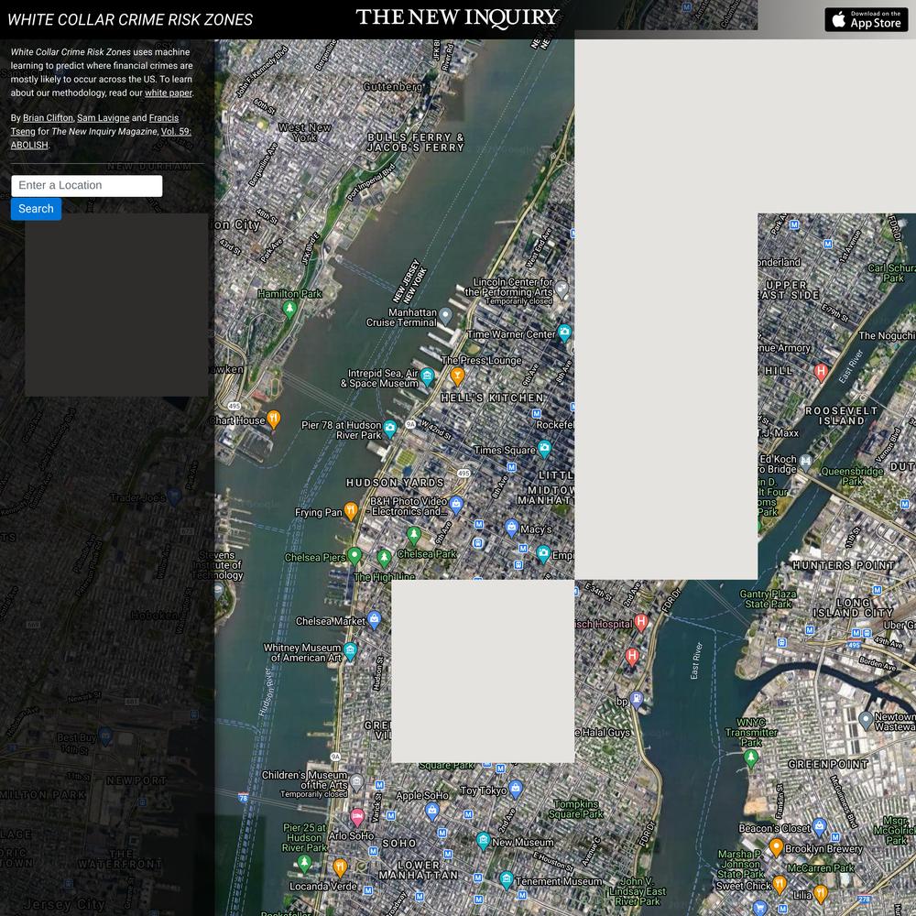Click the Tompkins Square Park label
The height and width of the screenshot is (916, 916).
tap(576, 809)
